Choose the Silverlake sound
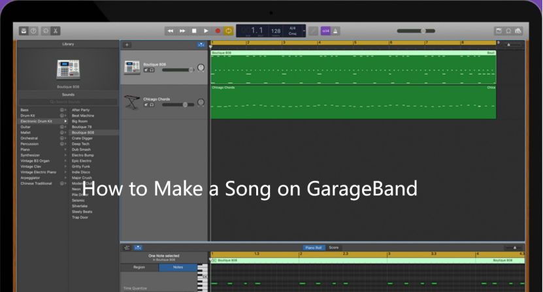The image size is (543, 292). pyautogui.click(x=80, y=206)
